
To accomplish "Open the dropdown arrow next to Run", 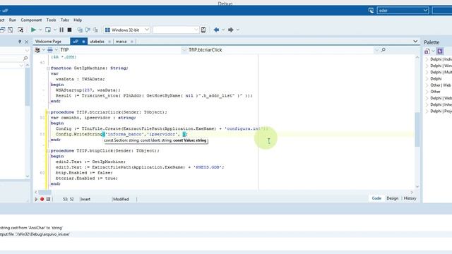I will (x=40, y=30).
